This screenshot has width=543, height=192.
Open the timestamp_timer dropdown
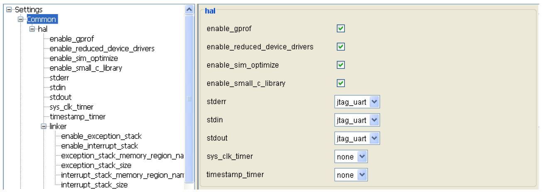tap(362, 175)
